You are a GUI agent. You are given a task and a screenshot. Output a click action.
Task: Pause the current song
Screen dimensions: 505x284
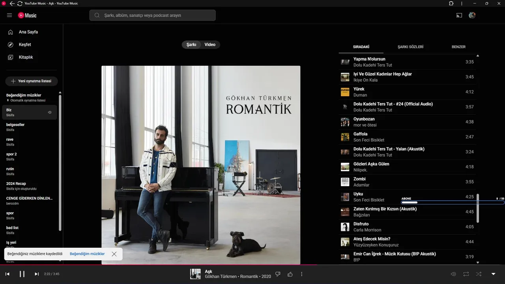click(22, 274)
